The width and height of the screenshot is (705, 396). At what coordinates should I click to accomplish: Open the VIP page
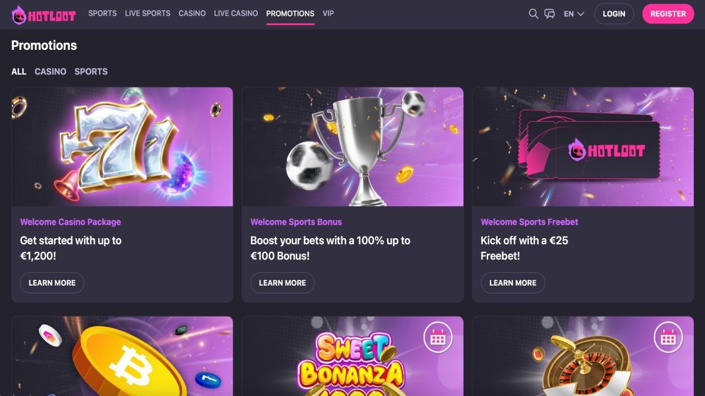coord(328,13)
